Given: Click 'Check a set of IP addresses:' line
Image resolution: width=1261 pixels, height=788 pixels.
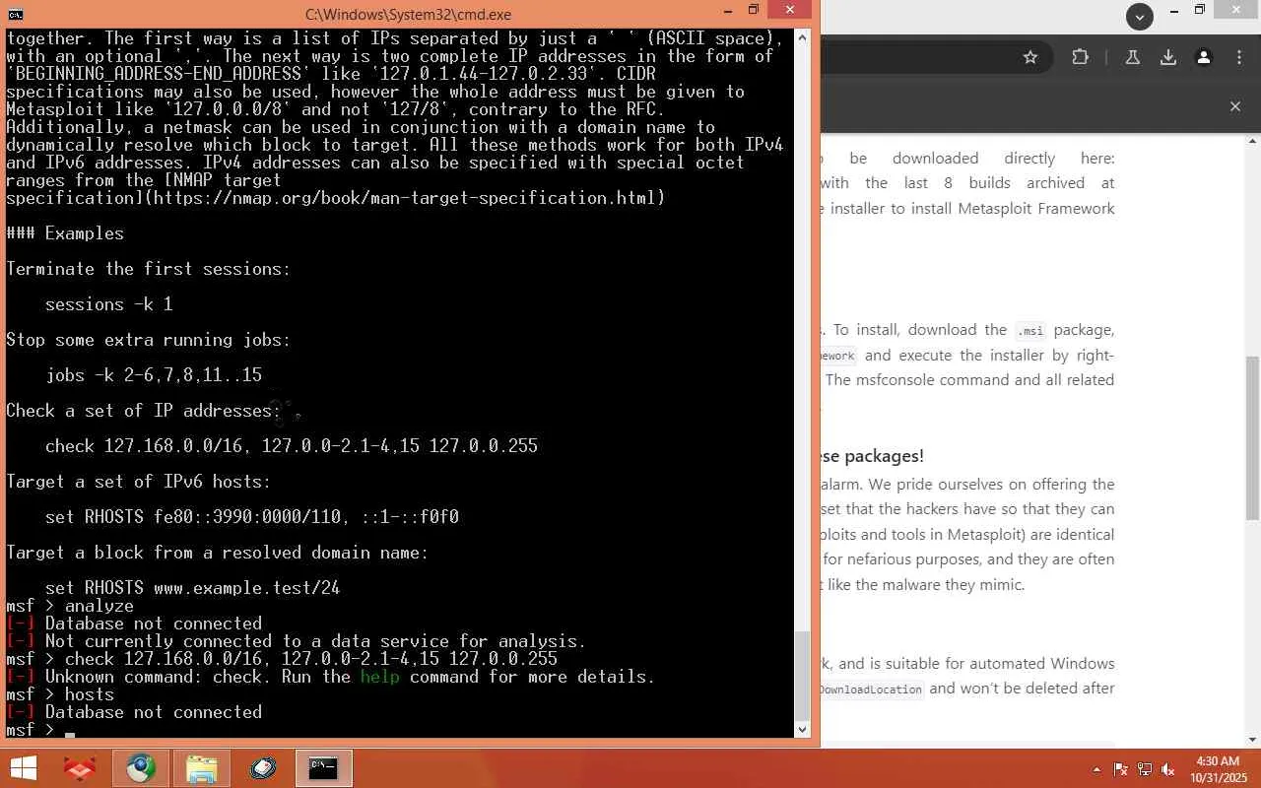Looking at the screenshot, I should 144,411.
